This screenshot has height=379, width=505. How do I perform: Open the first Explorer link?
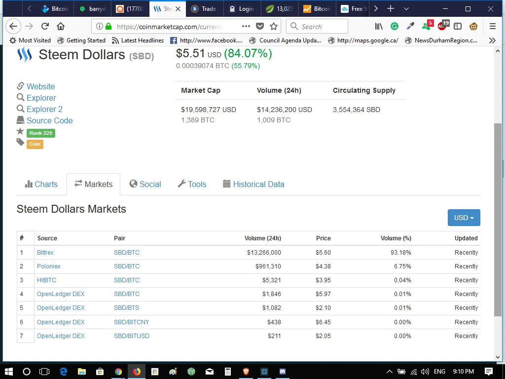[41, 98]
